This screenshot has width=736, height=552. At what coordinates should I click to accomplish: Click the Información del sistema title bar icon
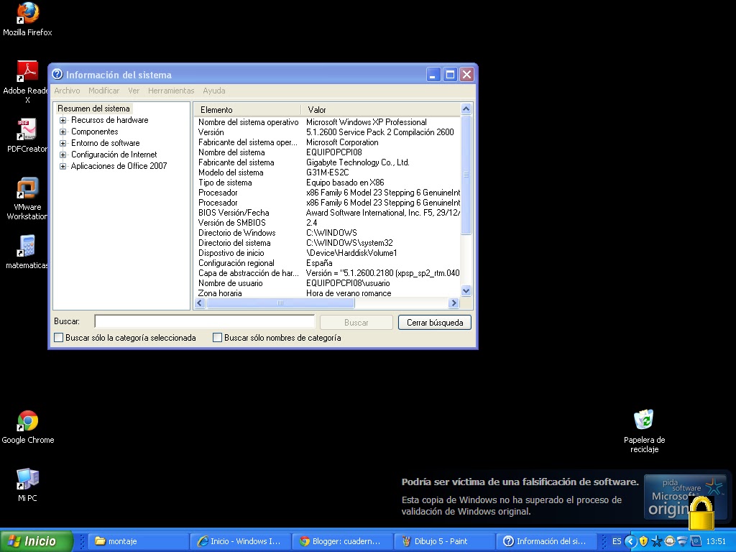[x=57, y=74]
